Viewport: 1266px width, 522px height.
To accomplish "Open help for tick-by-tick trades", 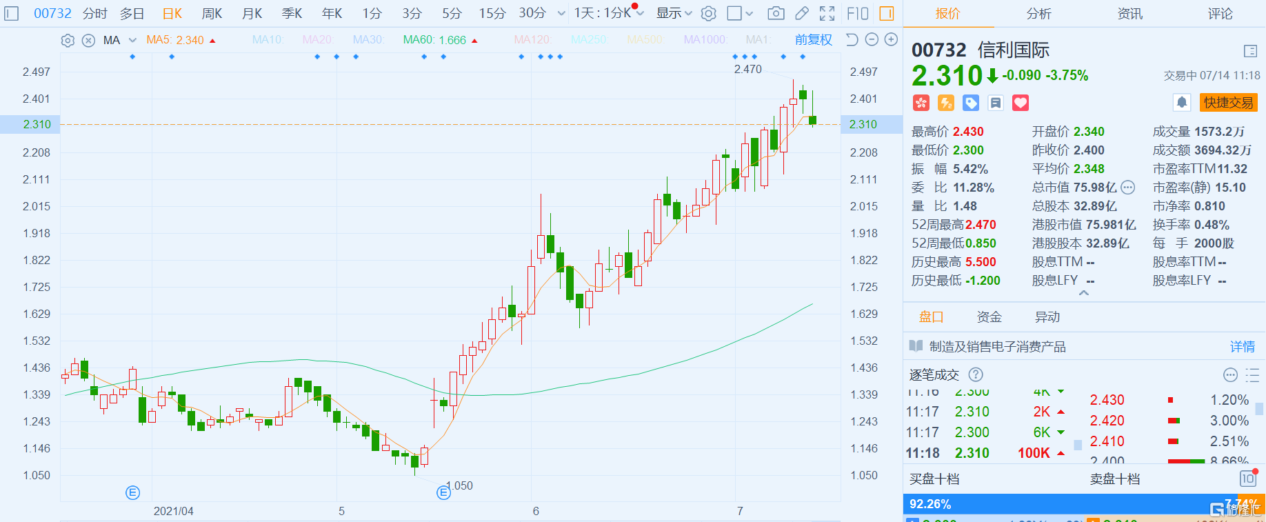I will [x=976, y=374].
